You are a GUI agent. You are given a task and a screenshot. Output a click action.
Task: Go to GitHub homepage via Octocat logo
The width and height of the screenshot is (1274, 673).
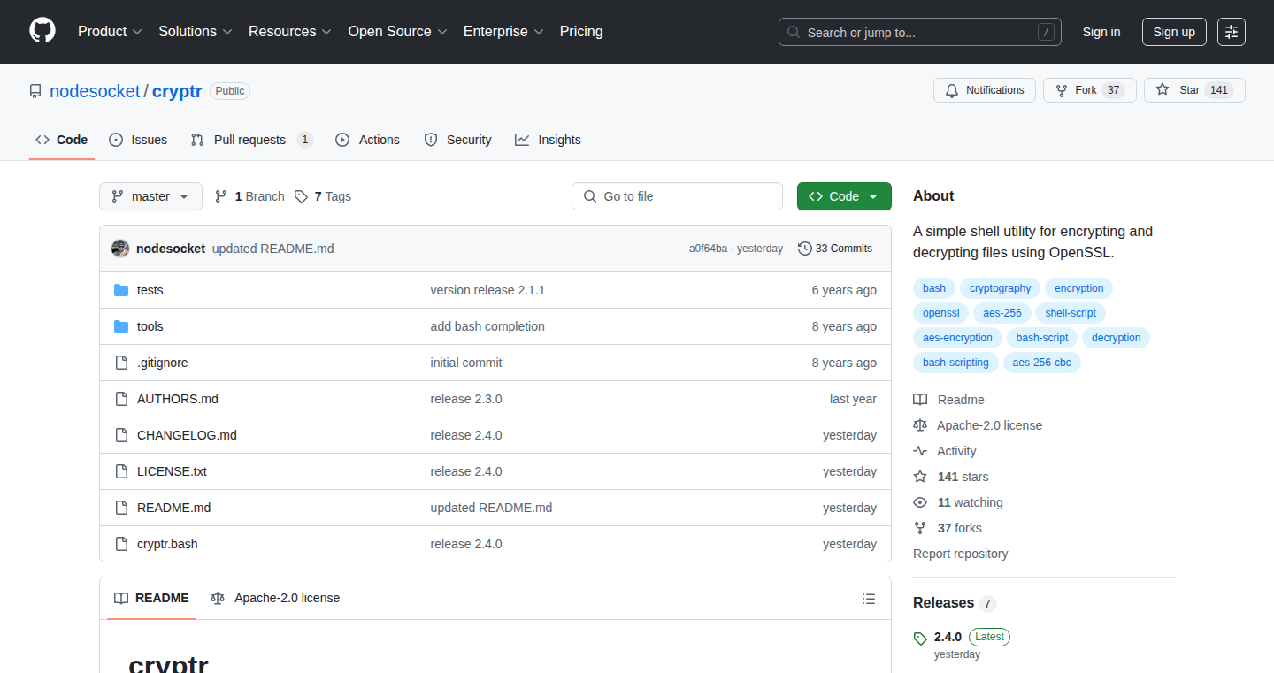pos(42,32)
